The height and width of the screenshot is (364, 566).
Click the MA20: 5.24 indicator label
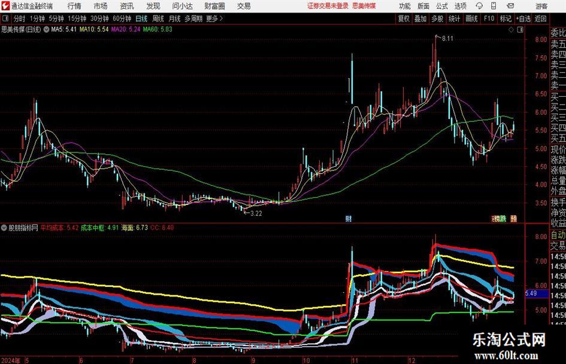coord(126,29)
